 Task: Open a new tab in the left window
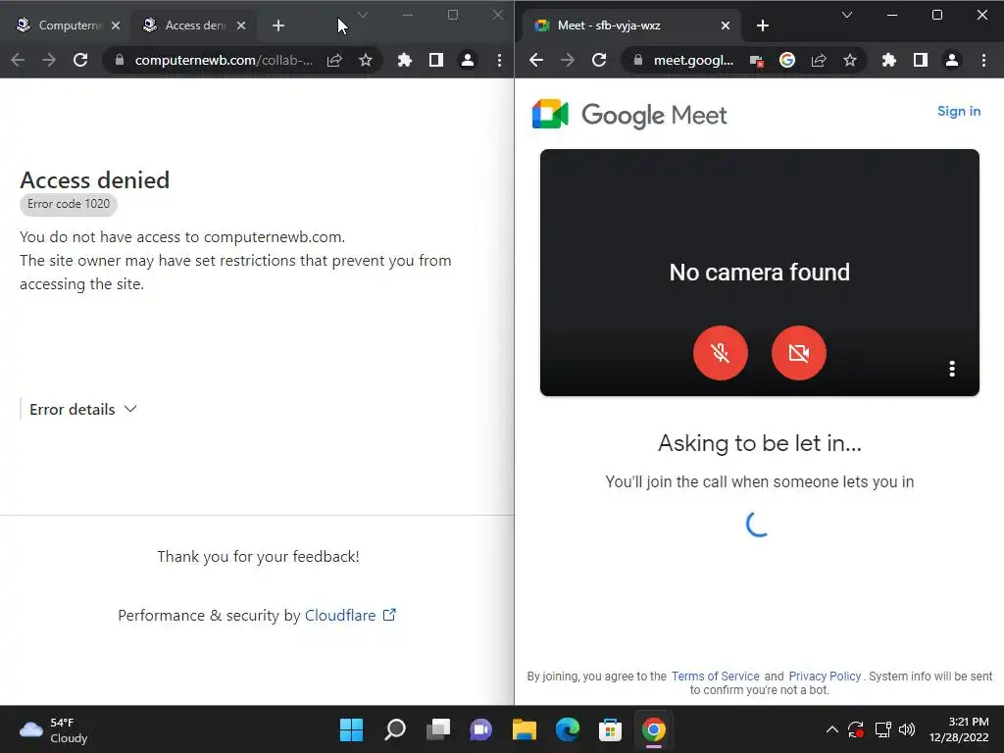click(277, 25)
